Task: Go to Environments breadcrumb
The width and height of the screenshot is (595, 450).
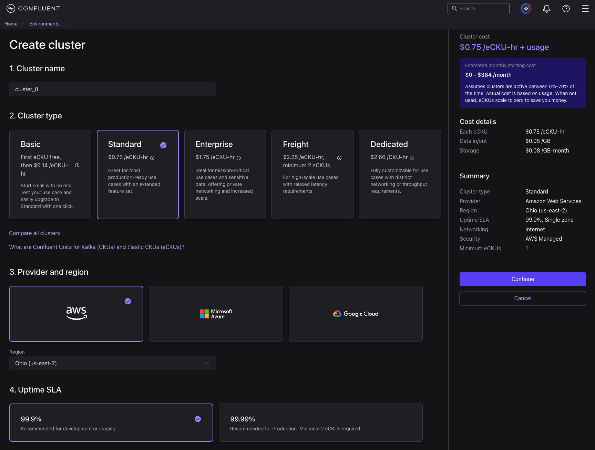Action: pos(44,24)
